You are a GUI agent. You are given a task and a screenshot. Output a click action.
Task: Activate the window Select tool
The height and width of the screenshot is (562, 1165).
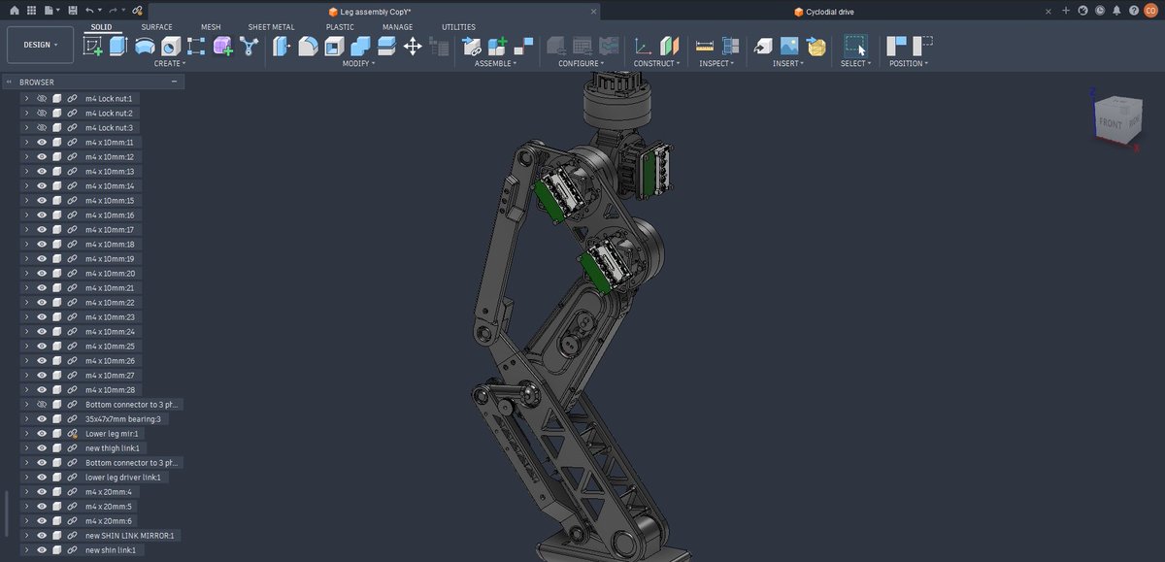(x=854, y=46)
